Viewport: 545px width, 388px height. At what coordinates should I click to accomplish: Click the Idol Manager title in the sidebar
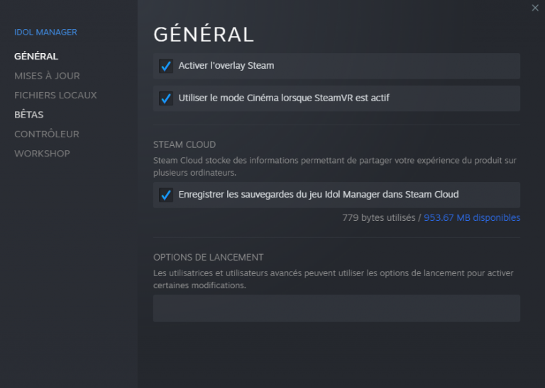click(45, 32)
